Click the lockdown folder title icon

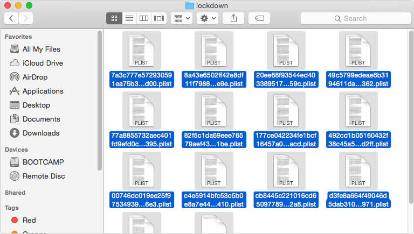(189, 5)
